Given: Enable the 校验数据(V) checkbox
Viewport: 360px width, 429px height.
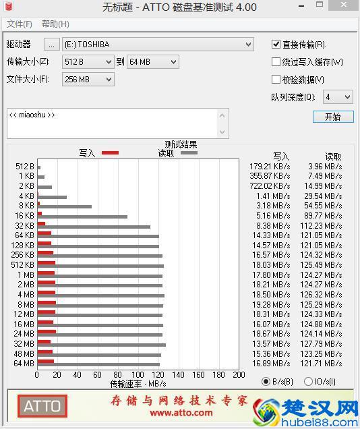Looking at the screenshot, I should [276, 80].
